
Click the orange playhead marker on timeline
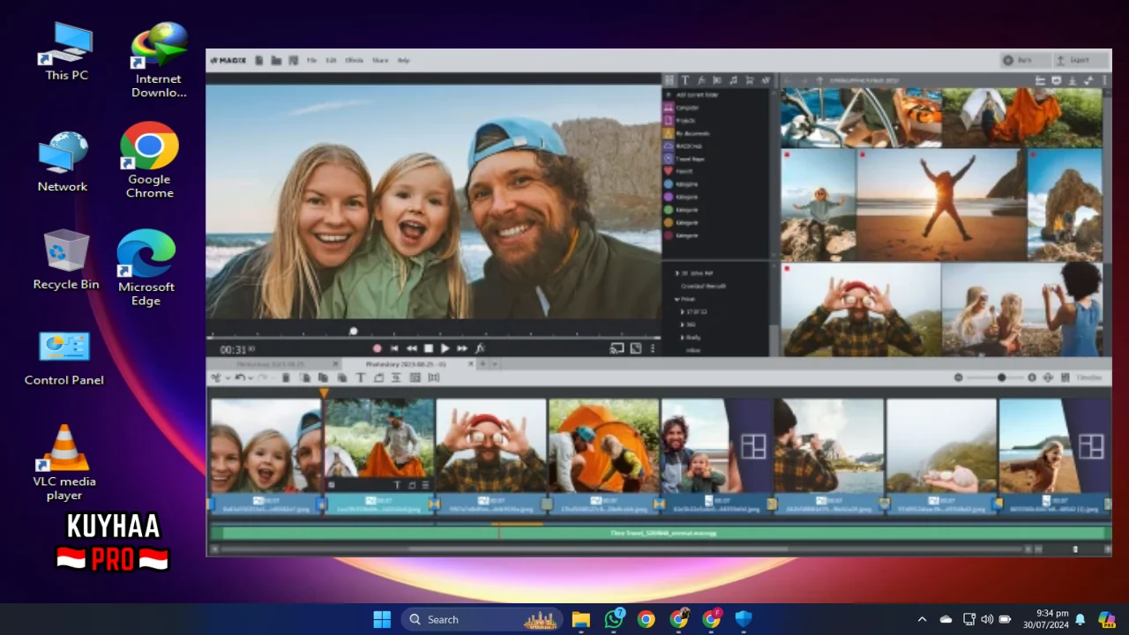tap(324, 393)
